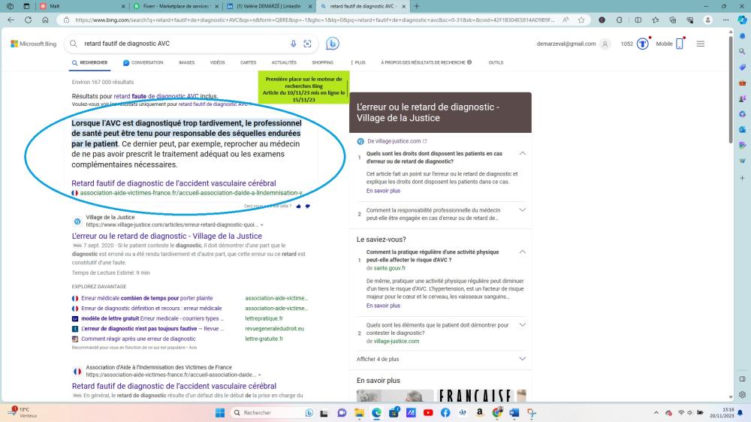The height and width of the screenshot is (422, 751).
Task: Open dropdown arrow next to village-justice URL
Action: (x=262, y=225)
